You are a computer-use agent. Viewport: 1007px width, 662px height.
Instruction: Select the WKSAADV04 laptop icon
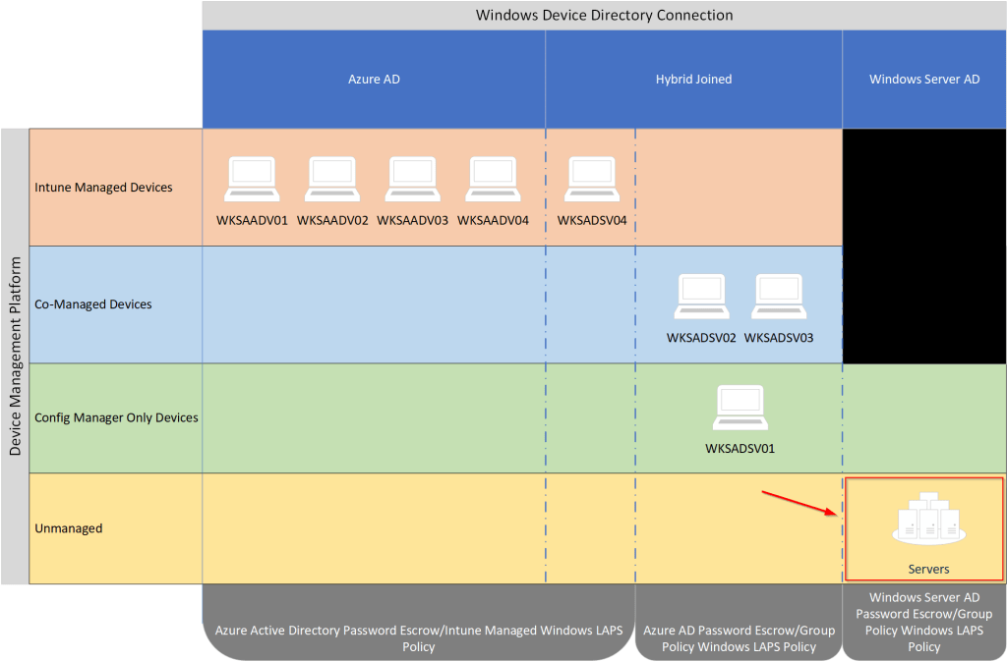494,180
